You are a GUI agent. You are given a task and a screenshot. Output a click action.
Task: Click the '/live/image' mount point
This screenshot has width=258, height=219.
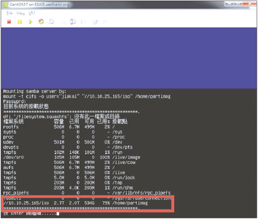126,157
